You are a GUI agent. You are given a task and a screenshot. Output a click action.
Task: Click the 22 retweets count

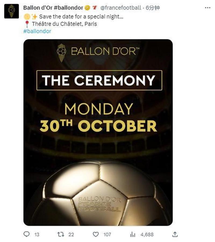pyautogui.click(x=71, y=234)
